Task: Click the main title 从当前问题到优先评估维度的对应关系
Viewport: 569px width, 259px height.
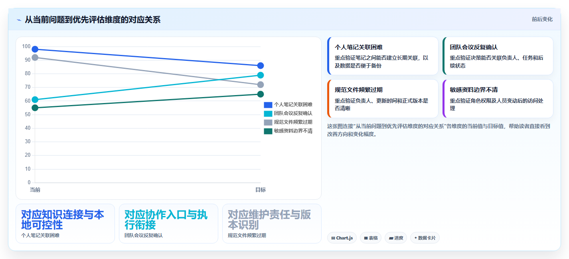Action: (93, 19)
